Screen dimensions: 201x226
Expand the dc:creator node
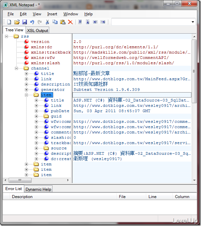point(36,159)
